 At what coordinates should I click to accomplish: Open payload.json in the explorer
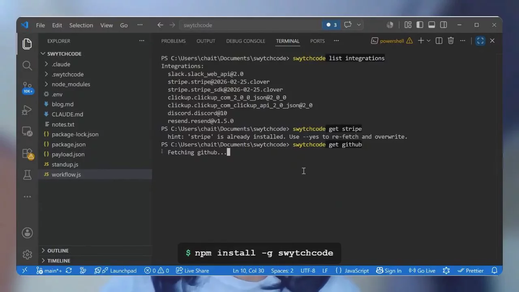coord(95,155)
